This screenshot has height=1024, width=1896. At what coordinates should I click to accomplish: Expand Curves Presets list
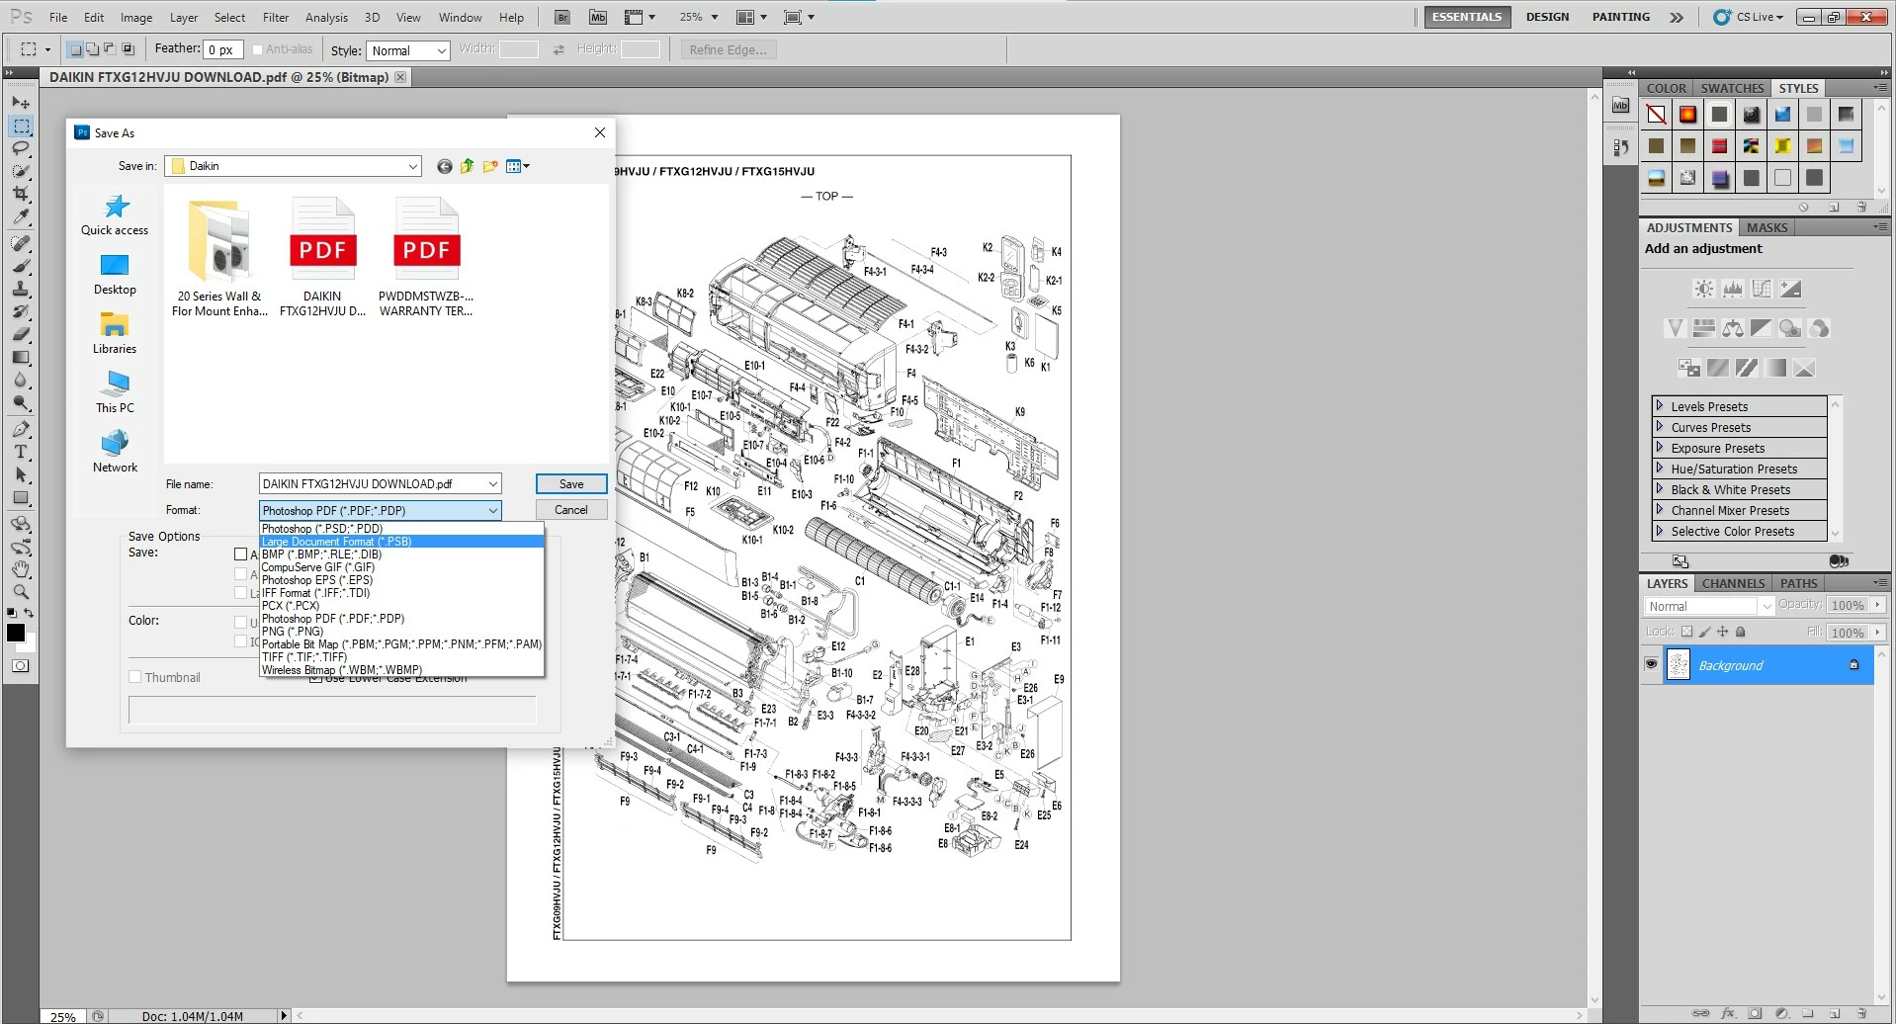tap(1660, 427)
